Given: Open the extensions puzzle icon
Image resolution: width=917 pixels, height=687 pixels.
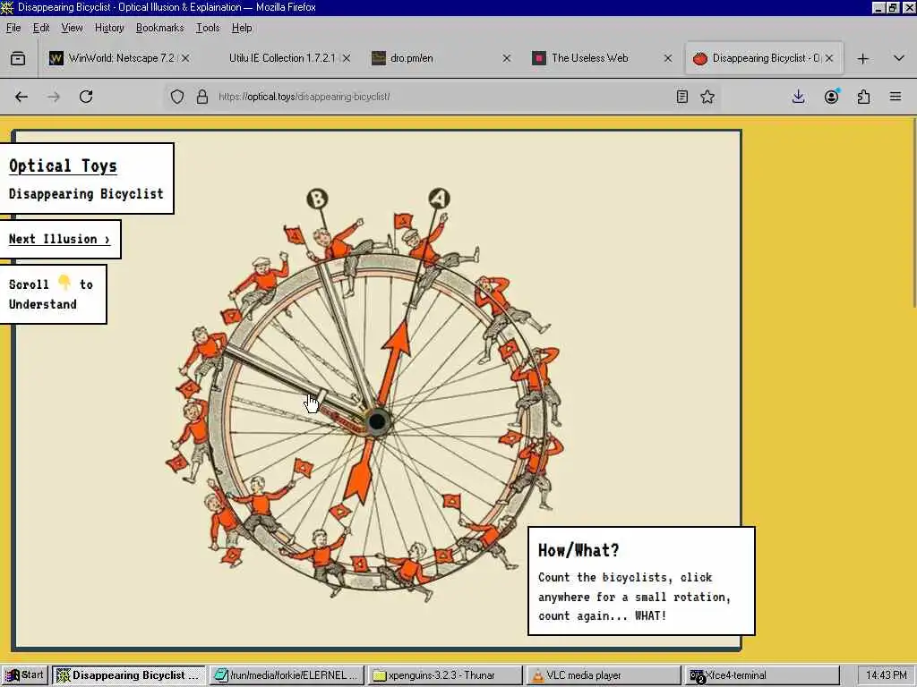Looking at the screenshot, I should (863, 97).
